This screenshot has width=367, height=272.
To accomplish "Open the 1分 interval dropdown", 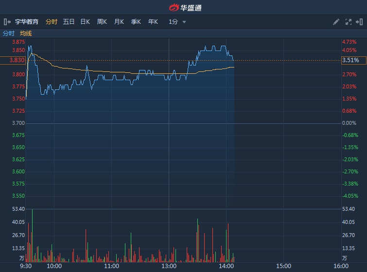I will [x=174, y=22].
